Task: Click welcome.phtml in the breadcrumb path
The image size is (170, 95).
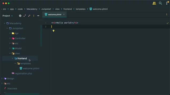Action: click(100, 9)
